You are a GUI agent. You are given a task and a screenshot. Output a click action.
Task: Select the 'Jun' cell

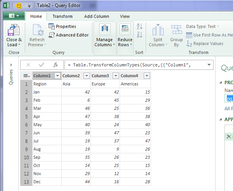click(x=47, y=133)
